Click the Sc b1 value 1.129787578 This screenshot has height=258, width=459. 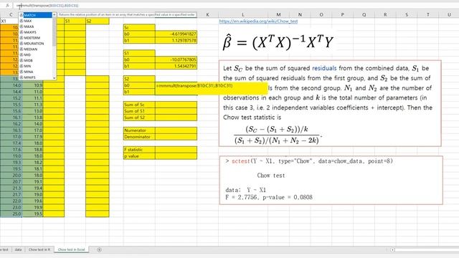[176, 40]
